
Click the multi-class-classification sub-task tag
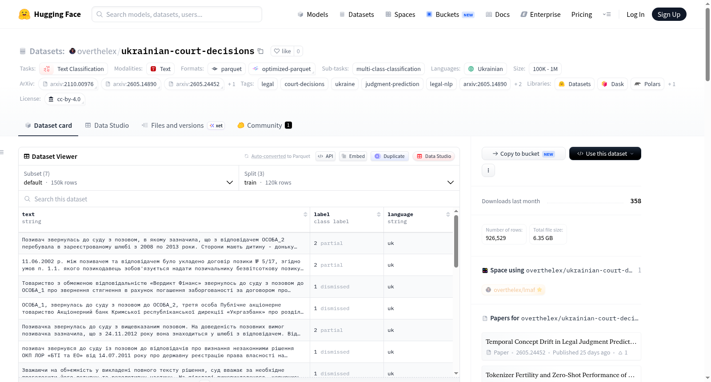(388, 69)
